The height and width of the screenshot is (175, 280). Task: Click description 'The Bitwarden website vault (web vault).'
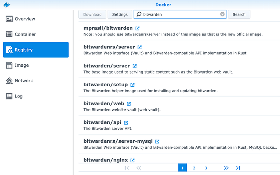pyautogui.click(x=122, y=109)
